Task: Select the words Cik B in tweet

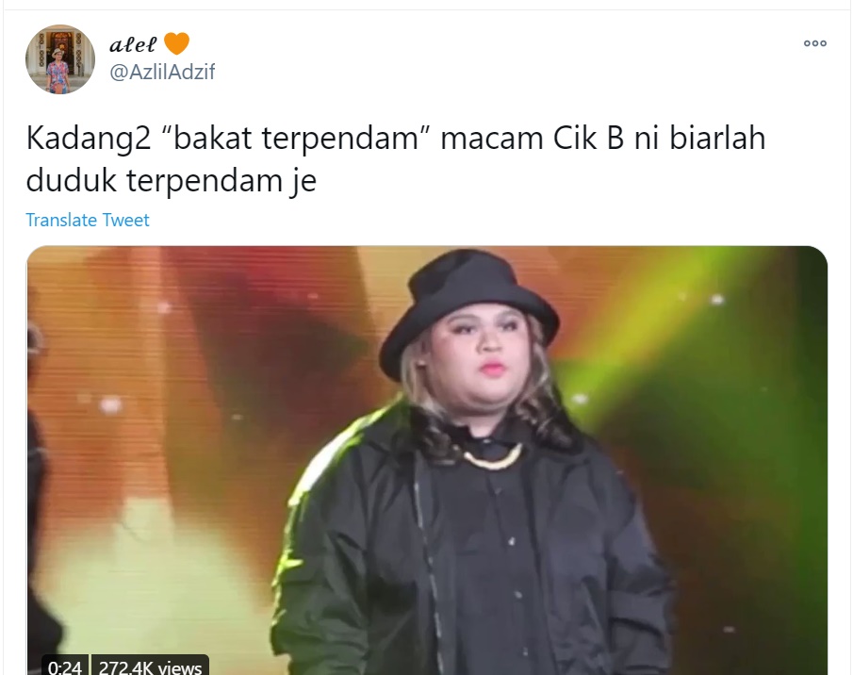Action: pyautogui.click(x=588, y=139)
